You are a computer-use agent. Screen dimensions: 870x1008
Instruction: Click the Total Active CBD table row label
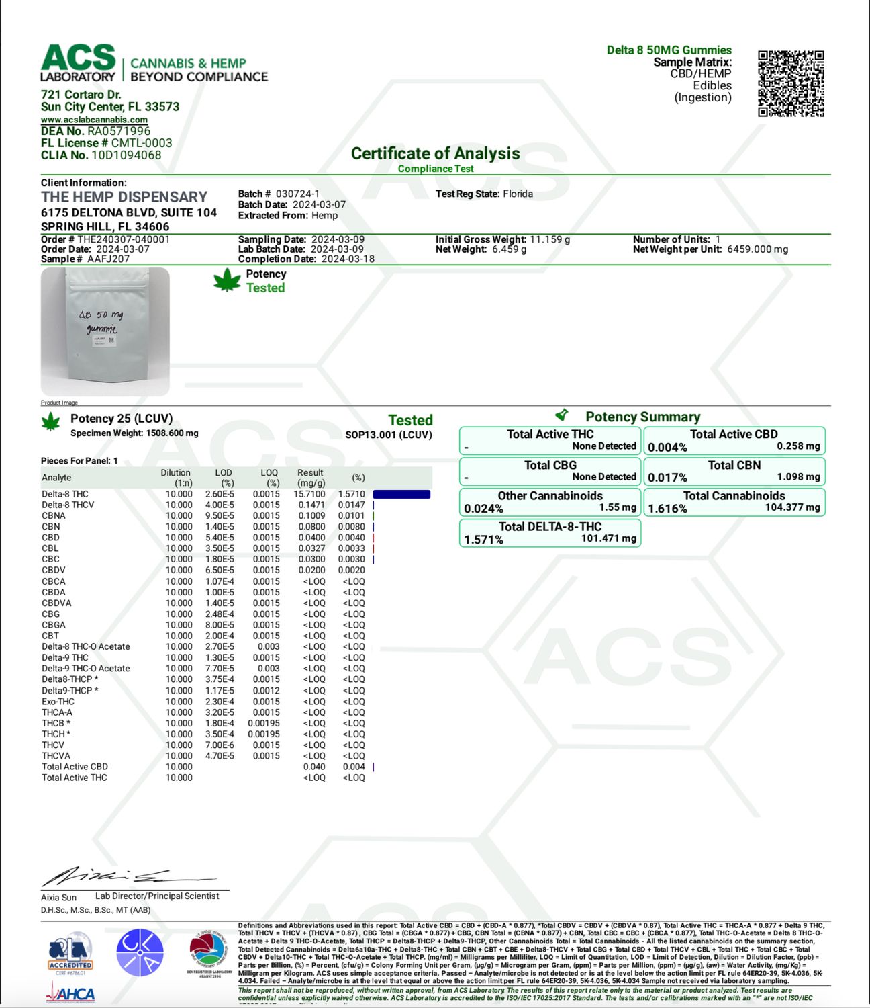[75, 767]
